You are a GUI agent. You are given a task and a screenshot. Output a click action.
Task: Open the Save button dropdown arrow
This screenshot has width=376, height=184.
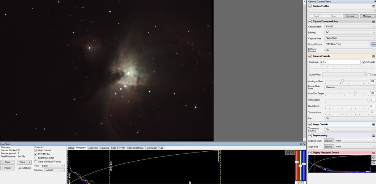click(x=30, y=162)
